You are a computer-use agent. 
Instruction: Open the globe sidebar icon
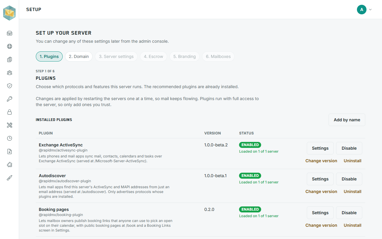(10, 46)
